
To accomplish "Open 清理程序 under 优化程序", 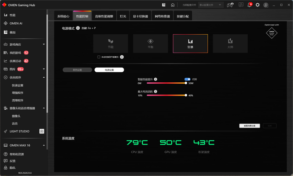I will coord(17,101).
